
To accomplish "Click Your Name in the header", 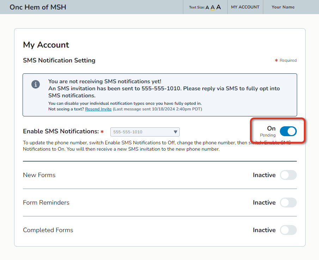I will point(283,7).
